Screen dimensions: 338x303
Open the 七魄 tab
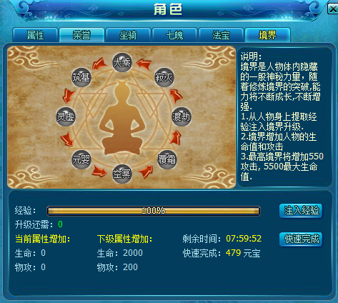point(174,35)
